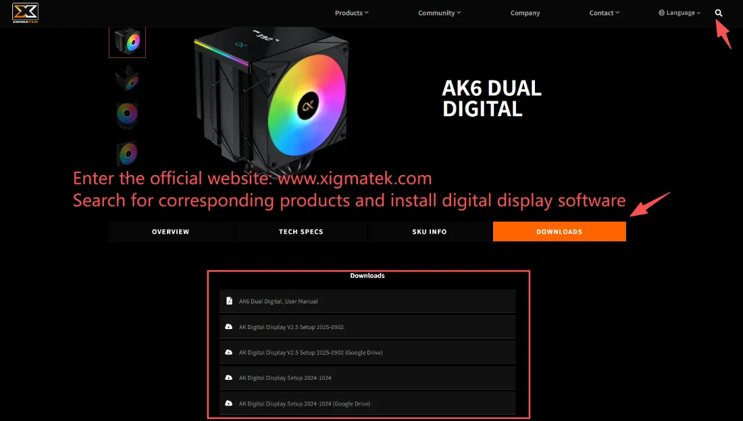Viewport: 743px width, 421px height.
Task: Click the Xigmatek logo
Action: click(x=25, y=13)
